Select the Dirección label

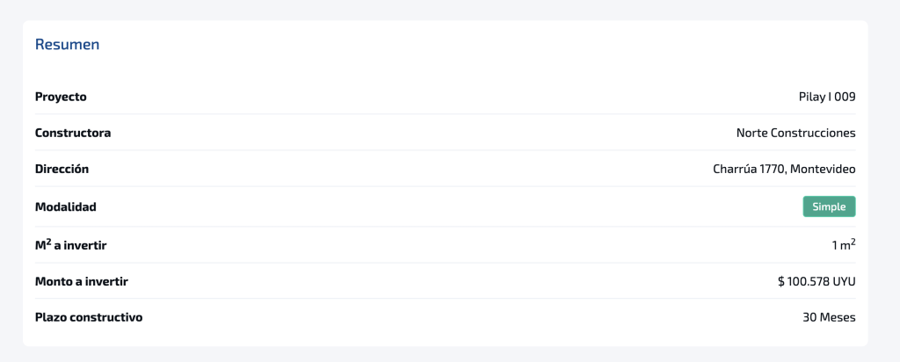click(62, 170)
